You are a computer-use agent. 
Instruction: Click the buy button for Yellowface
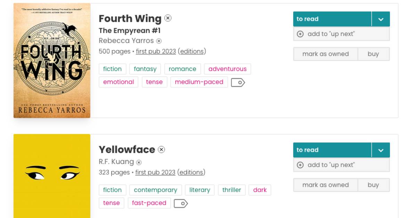[373, 185]
